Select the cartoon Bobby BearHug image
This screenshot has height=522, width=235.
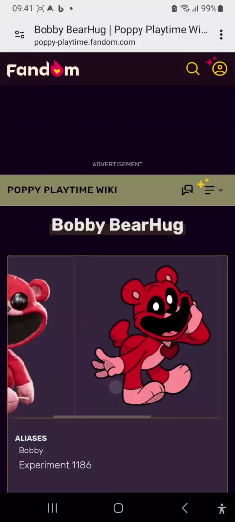pyautogui.click(x=151, y=335)
